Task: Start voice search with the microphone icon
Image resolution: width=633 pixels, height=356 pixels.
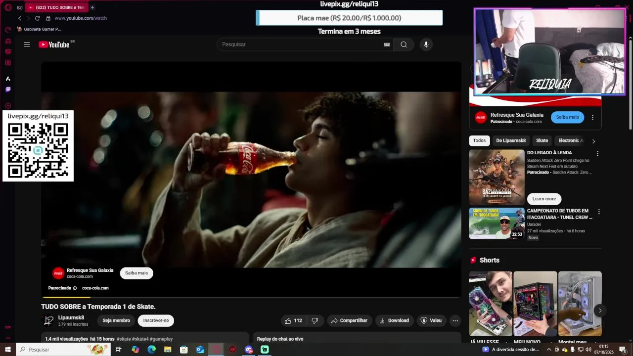Action: click(x=426, y=44)
